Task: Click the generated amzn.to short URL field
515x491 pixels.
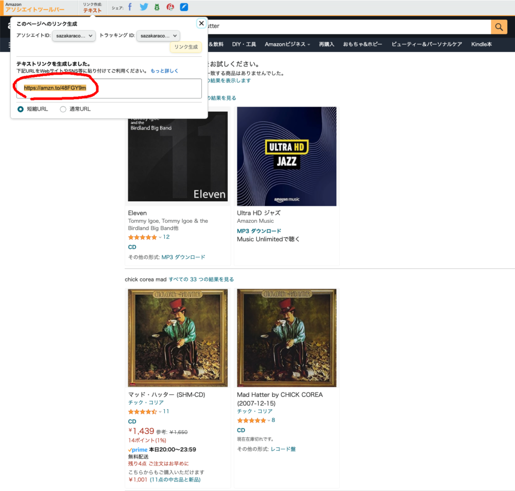Action: pos(109,88)
